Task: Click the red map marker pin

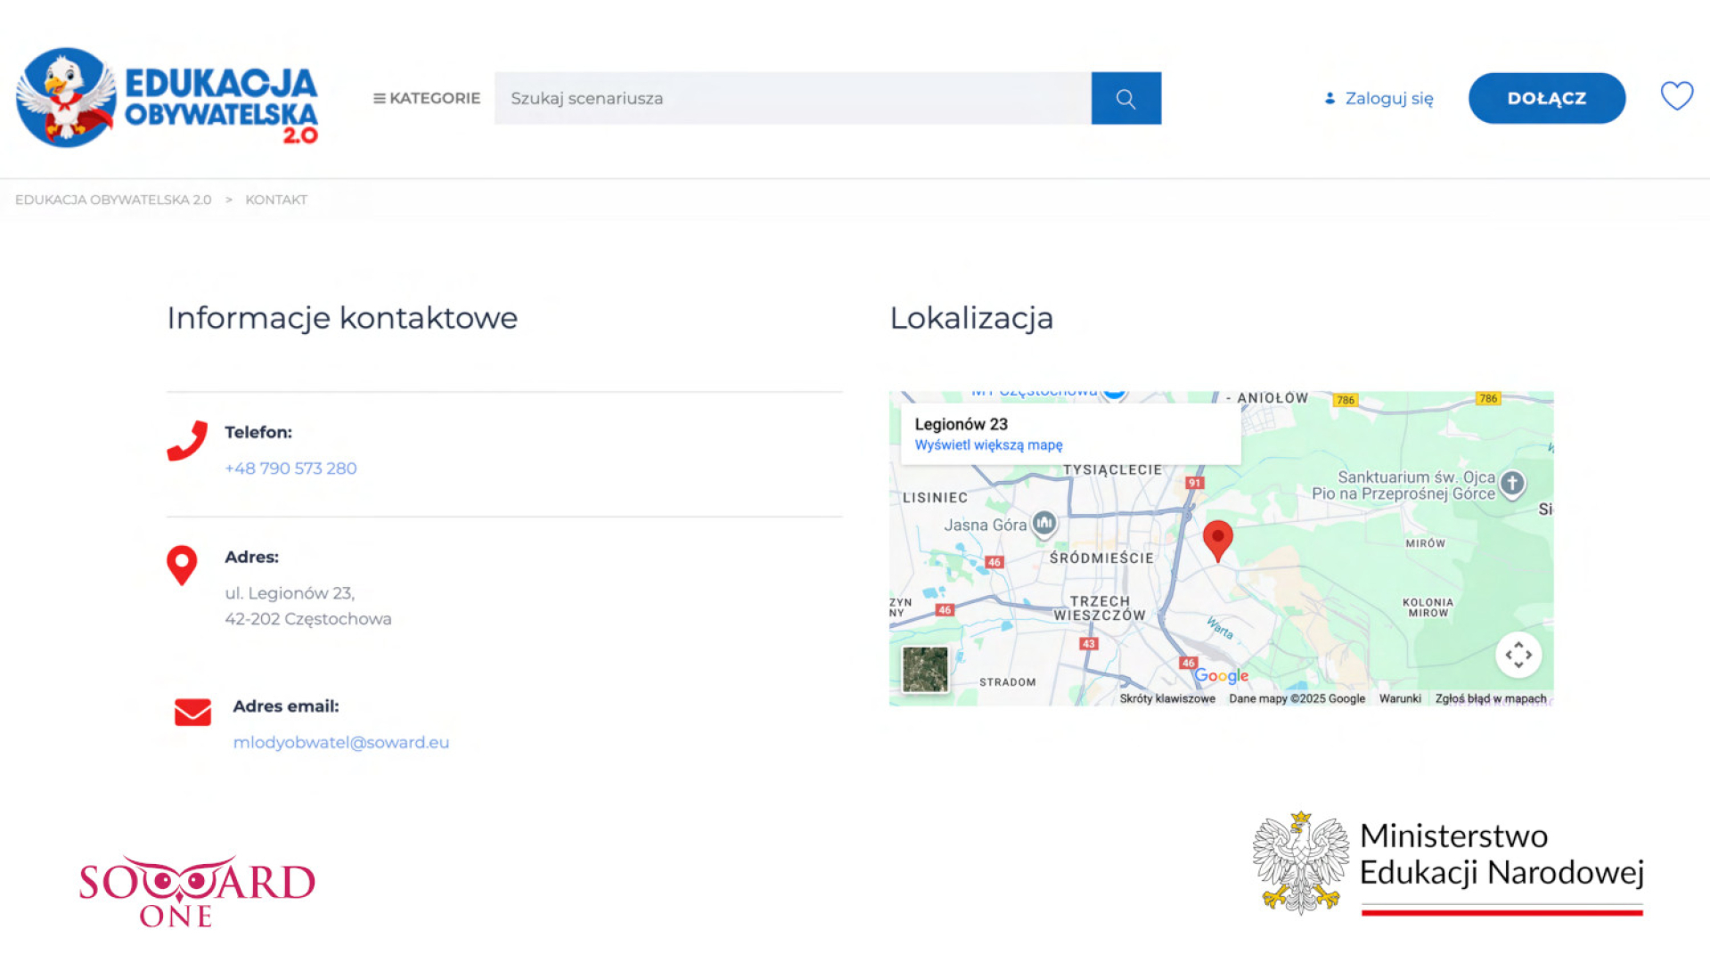Action: [1217, 539]
